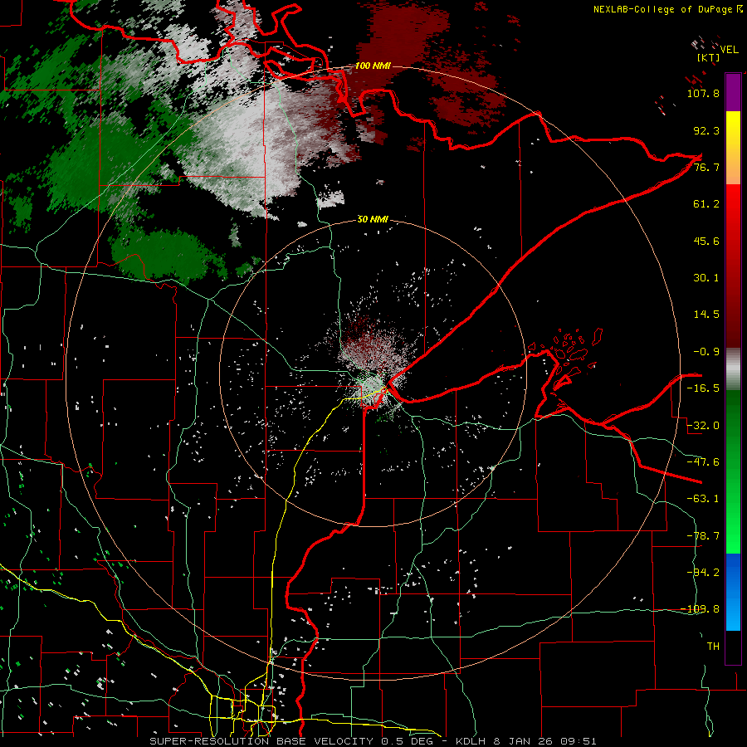Select the 30.1 legend value

click(706, 278)
